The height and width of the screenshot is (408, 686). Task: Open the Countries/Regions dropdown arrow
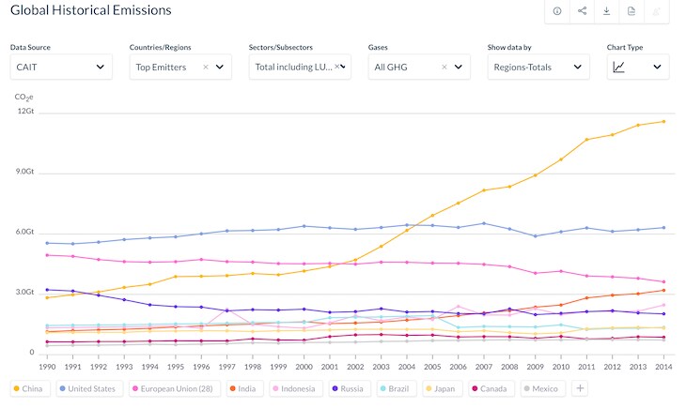click(x=221, y=67)
